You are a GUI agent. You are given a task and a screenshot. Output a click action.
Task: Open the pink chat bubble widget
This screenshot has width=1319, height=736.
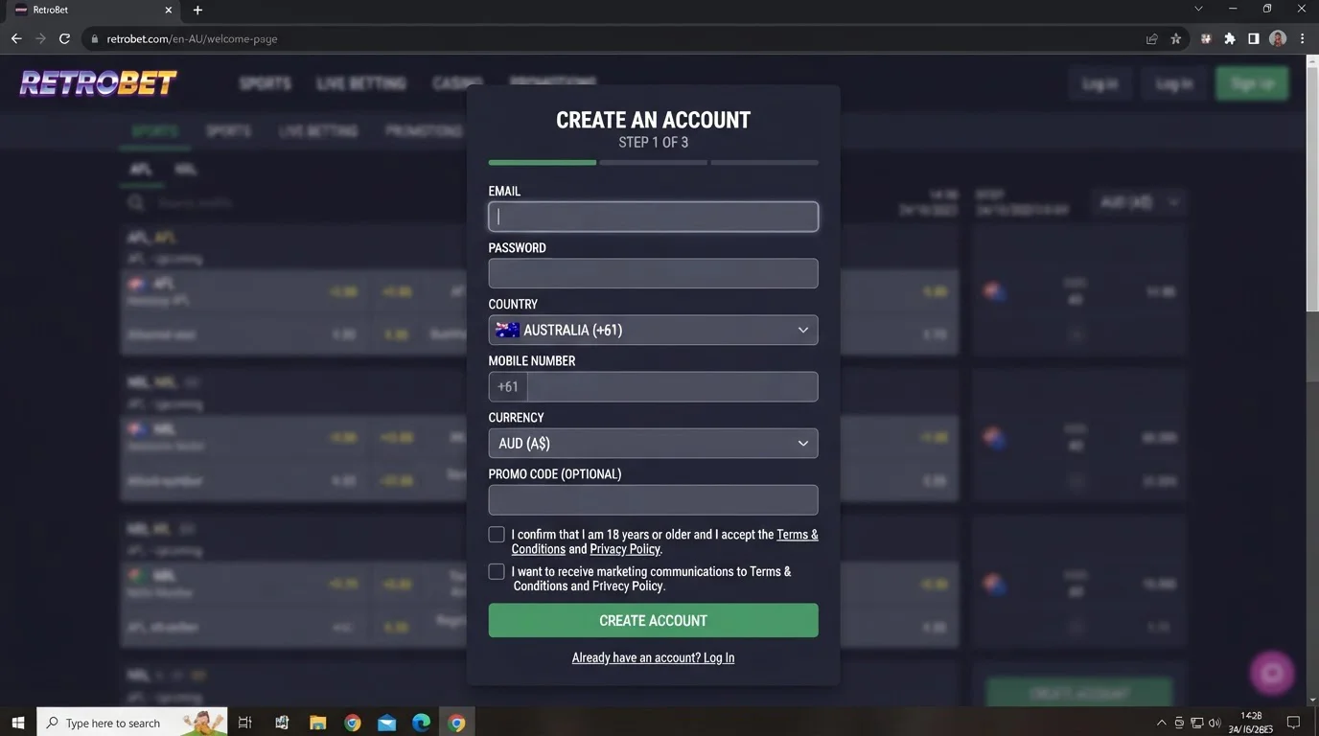click(1272, 673)
